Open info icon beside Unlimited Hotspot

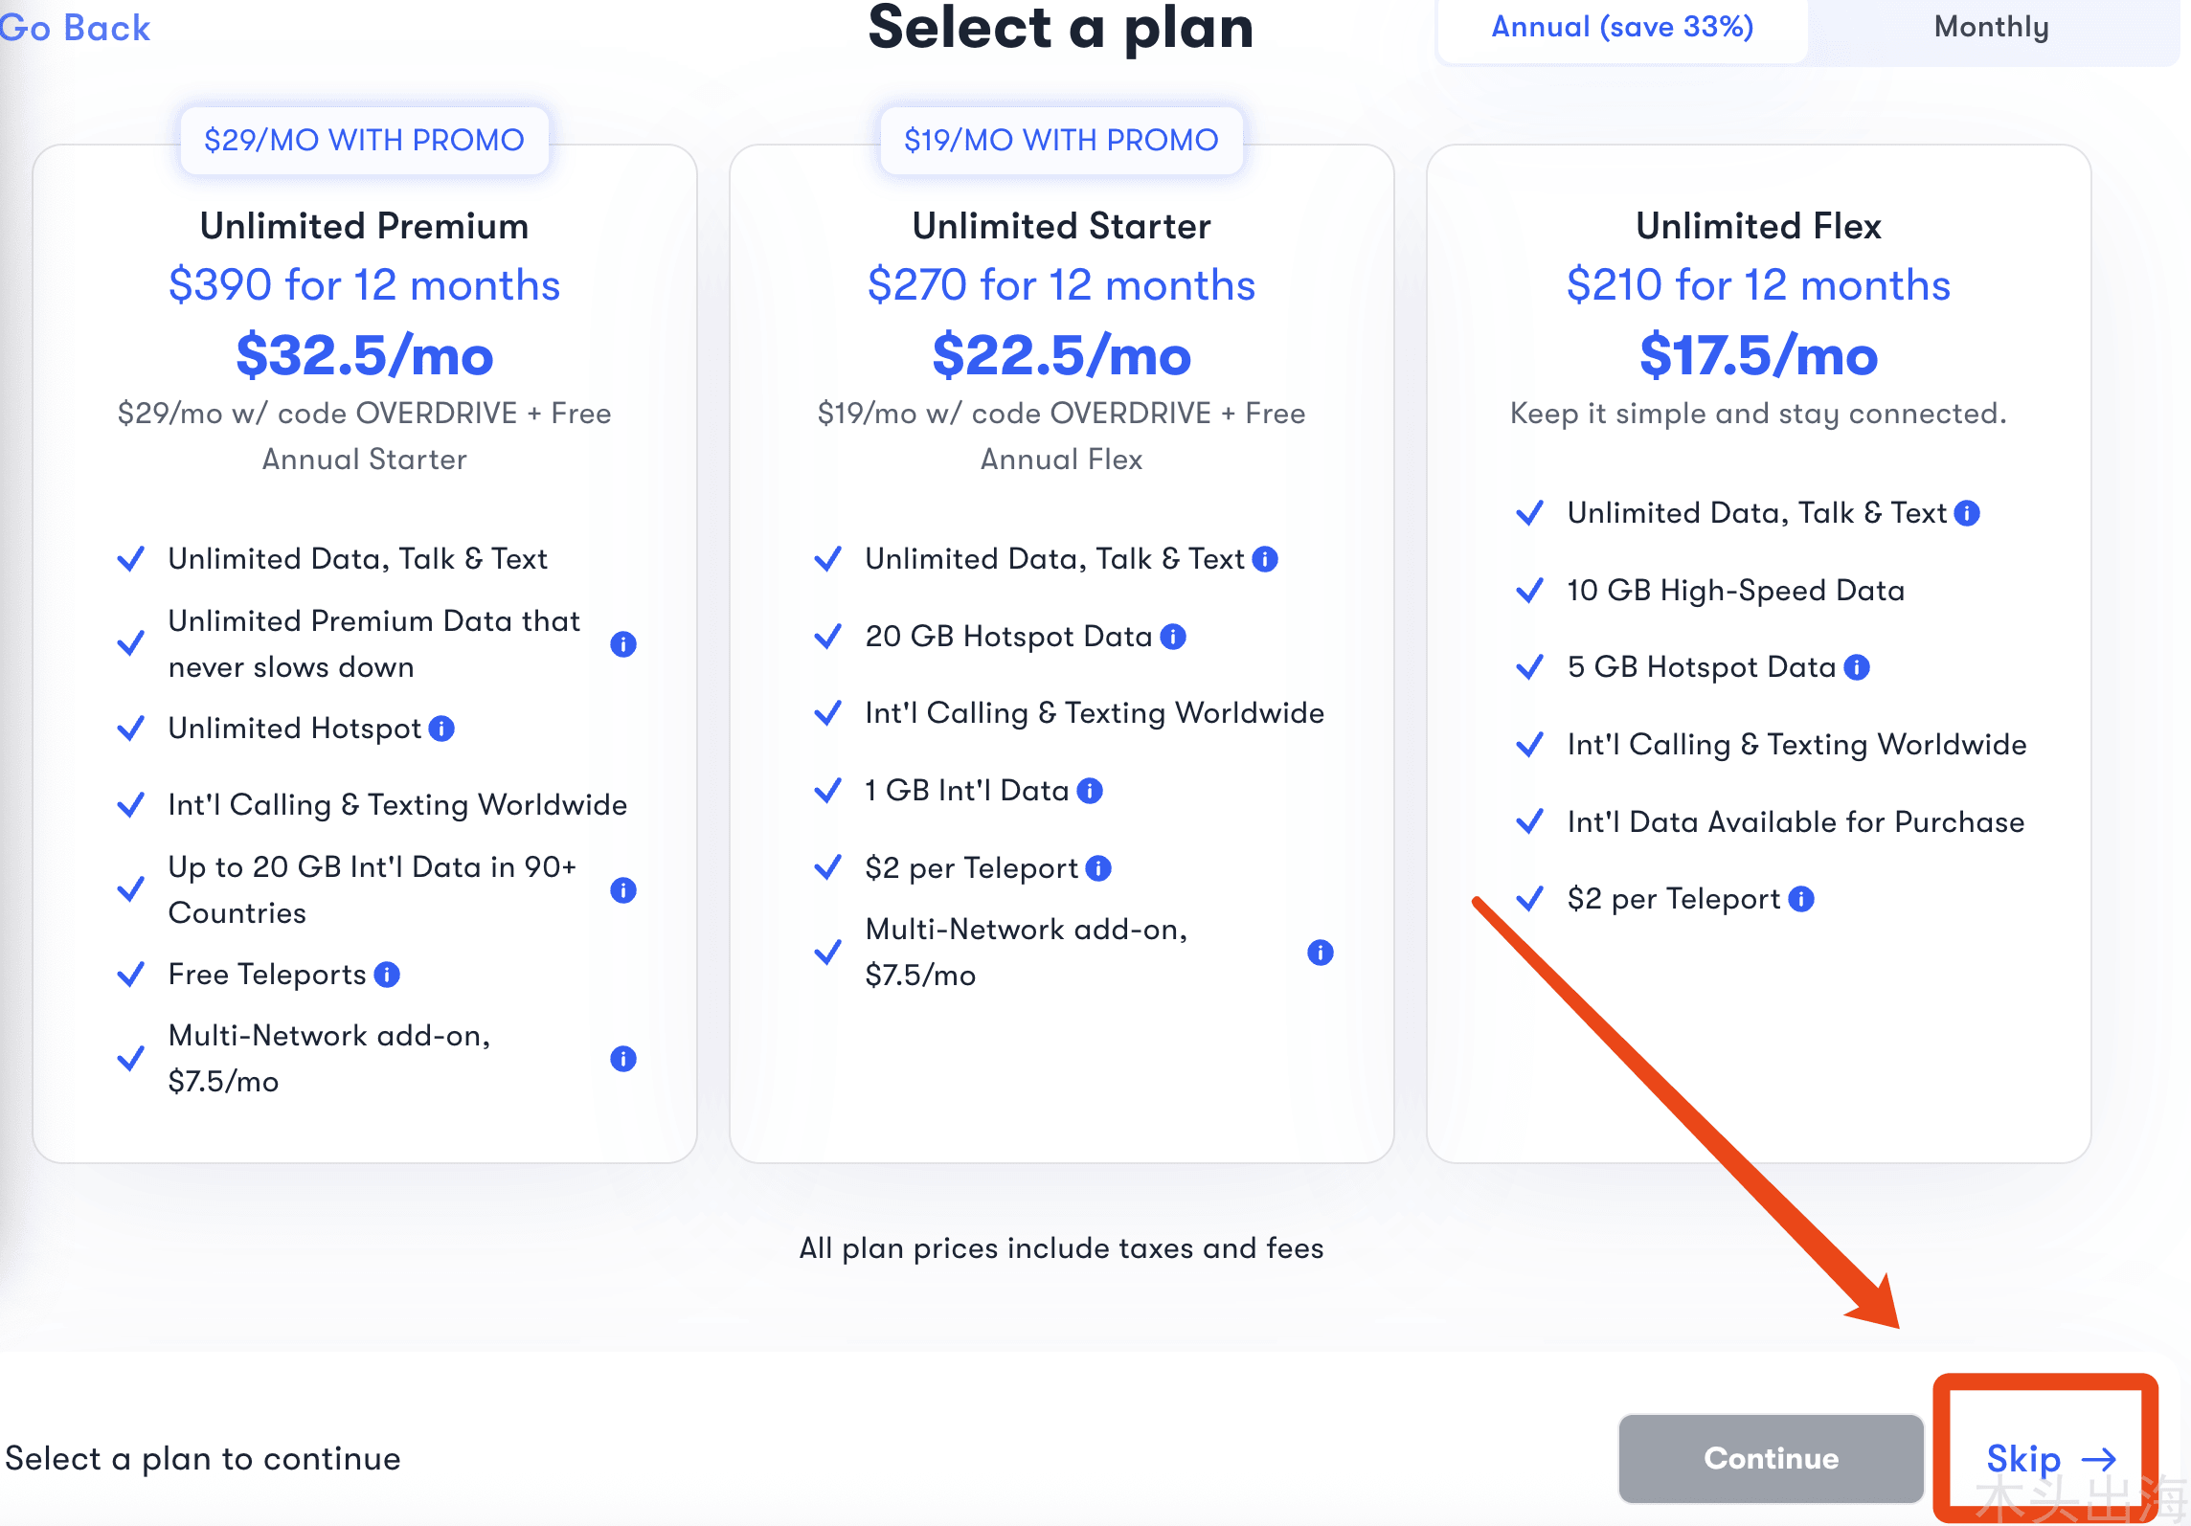pyautogui.click(x=441, y=729)
